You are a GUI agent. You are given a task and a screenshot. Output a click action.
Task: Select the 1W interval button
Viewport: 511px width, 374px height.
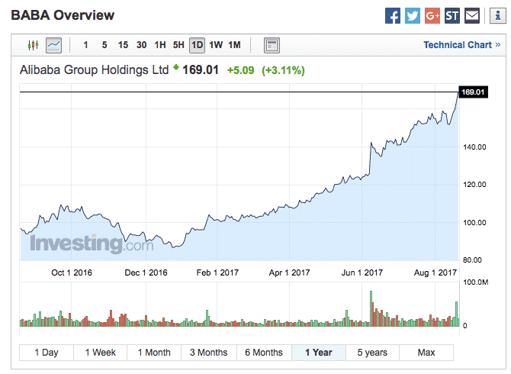click(216, 45)
